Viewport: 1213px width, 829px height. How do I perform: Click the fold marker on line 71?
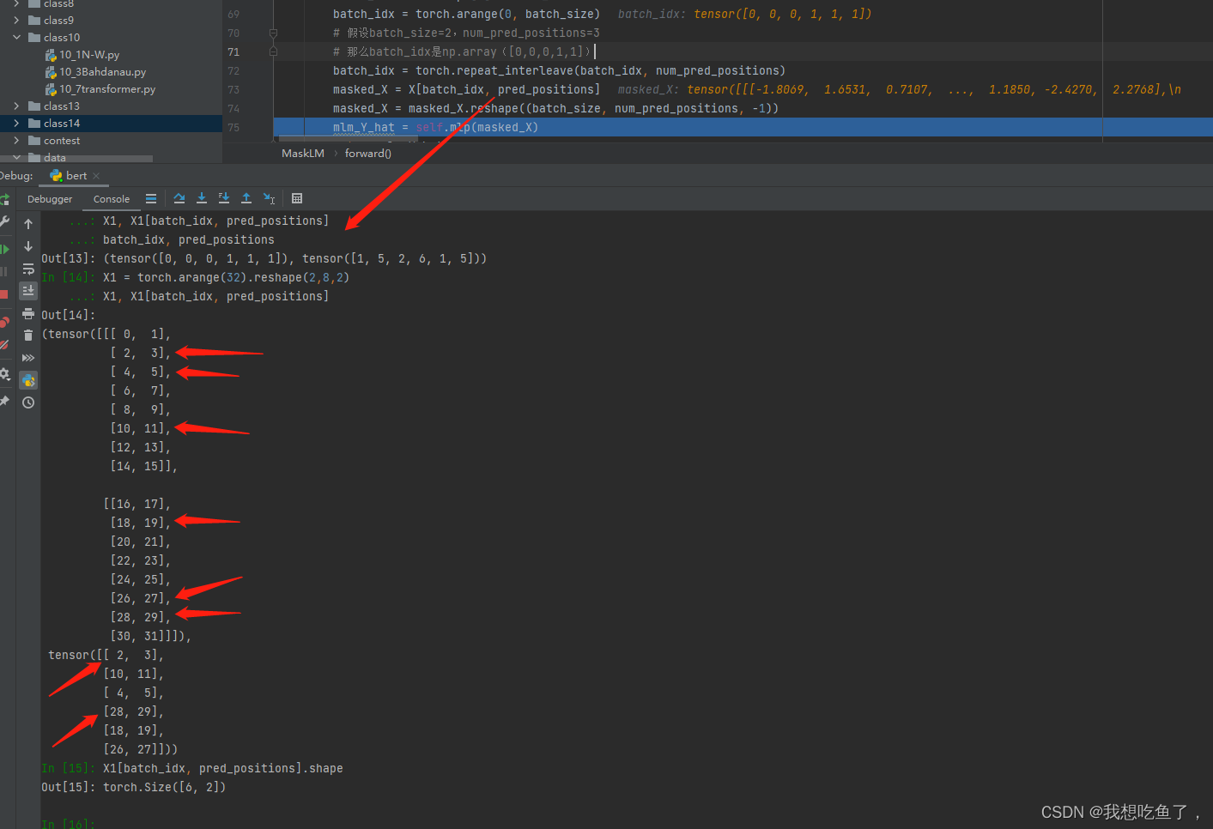pyautogui.click(x=273, y=51)
